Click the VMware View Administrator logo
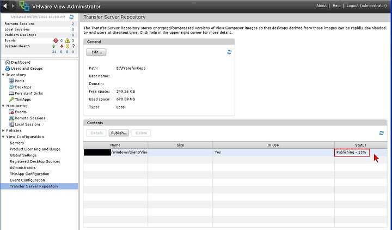Screen dimensions: 392x230 [24, 6]
